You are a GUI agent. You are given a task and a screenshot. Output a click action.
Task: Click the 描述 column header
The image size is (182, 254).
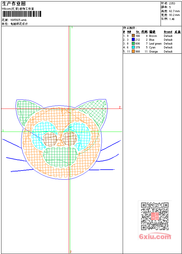[x=152, y=32]
